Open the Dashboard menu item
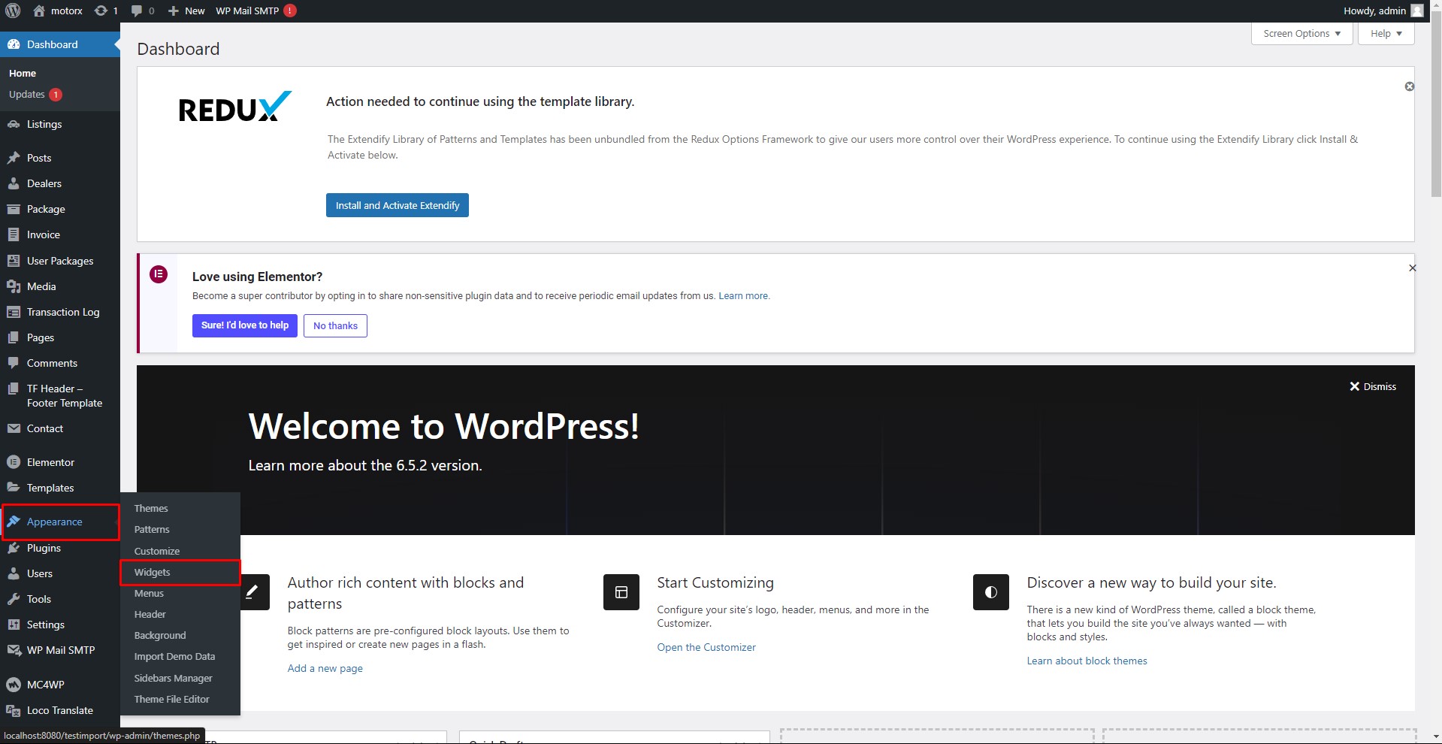Image resolution: width=1442 pixels, height=744 pixels. [60, 44]
